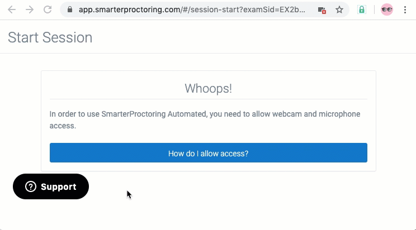Click the word 'microphone' in the message
The height and width of the screenshot is (230, 416).
coord(339,114)
